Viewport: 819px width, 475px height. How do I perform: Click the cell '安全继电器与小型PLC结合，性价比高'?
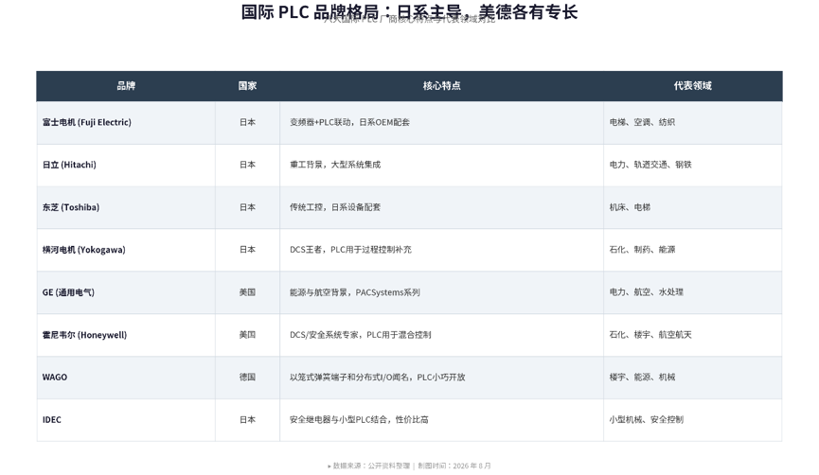(x=442, y=420)
